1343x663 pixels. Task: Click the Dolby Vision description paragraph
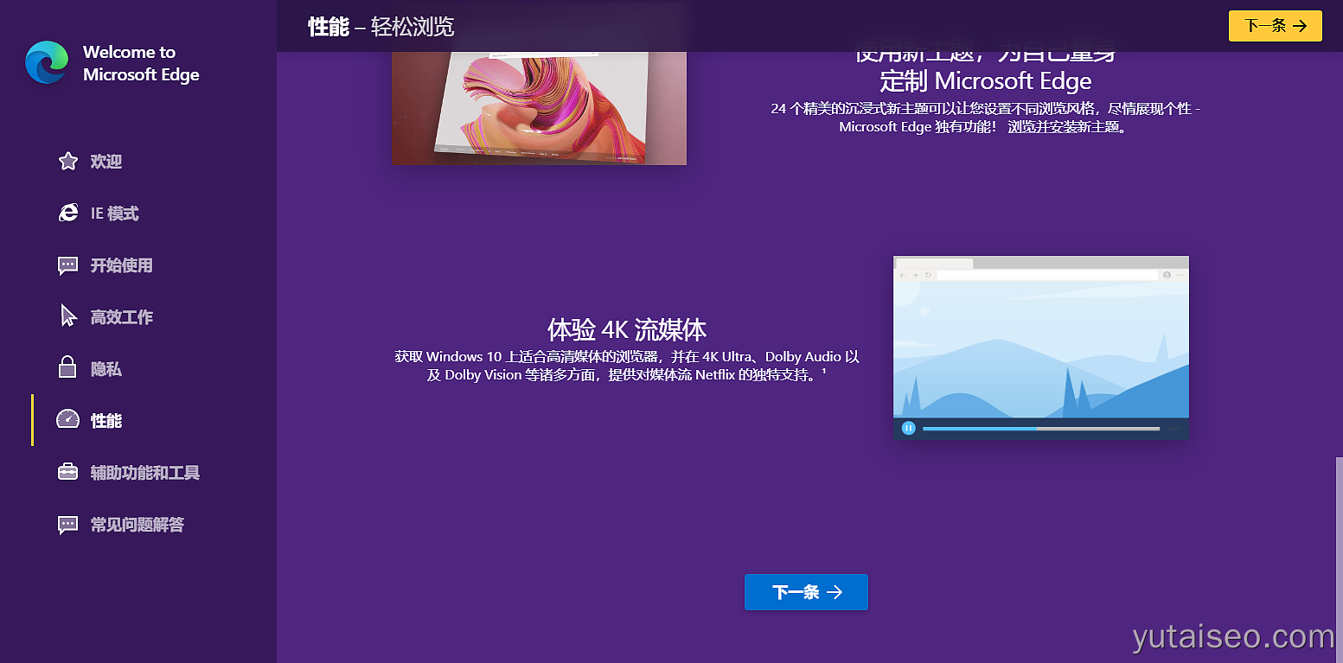[627, 366]
